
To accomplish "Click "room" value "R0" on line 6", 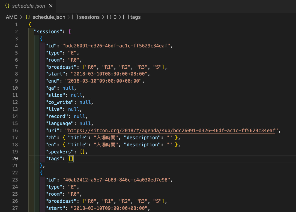I will click(74, 60).
